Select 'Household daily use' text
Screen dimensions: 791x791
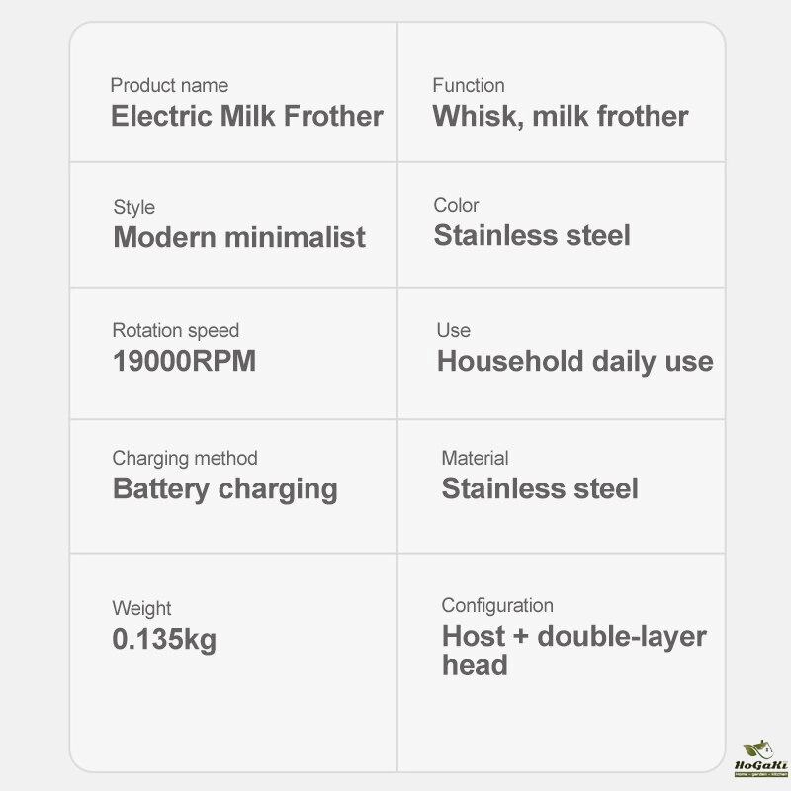[575, 362]
